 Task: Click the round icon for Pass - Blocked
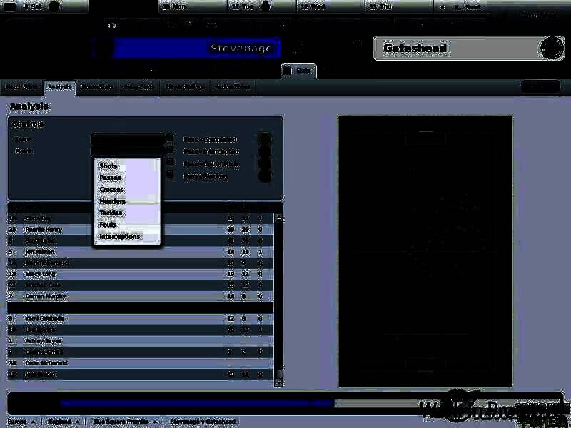click(265, 175)
